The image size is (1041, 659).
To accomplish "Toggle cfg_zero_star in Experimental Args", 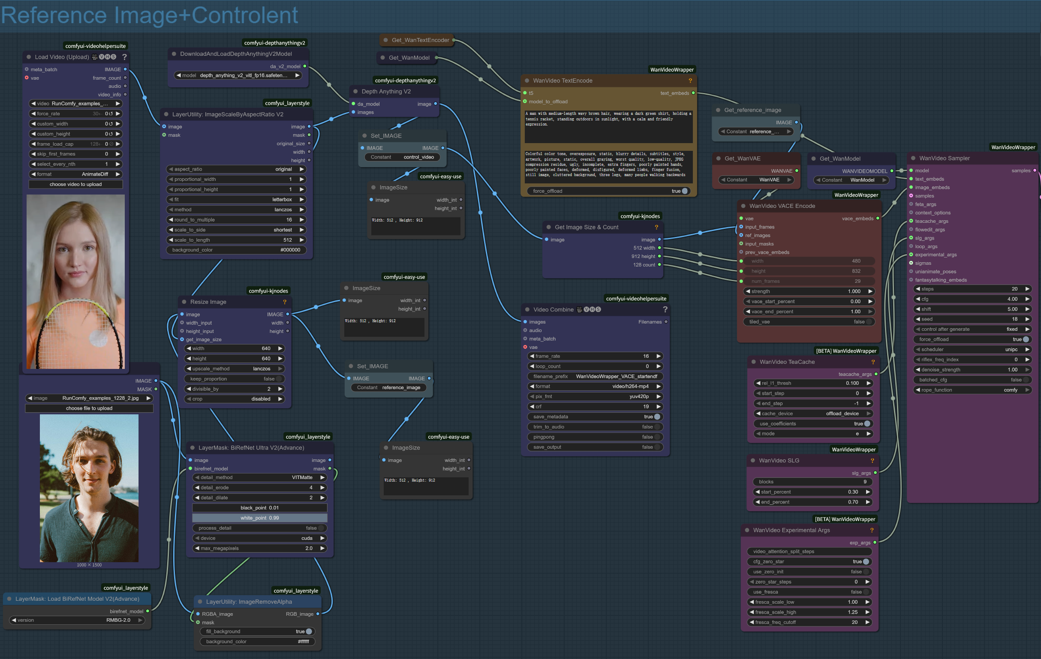I will tap(809, 561).
